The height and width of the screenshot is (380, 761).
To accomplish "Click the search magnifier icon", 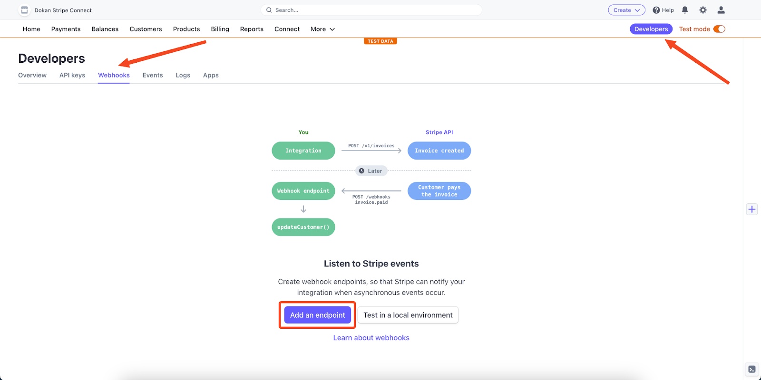I will [269, 10].
